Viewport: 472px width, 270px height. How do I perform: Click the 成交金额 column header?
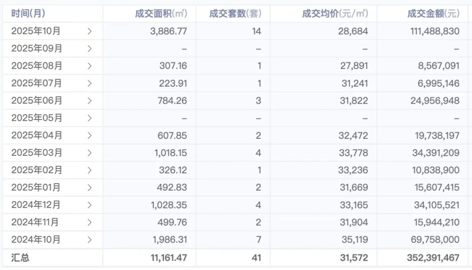point(433,14)
